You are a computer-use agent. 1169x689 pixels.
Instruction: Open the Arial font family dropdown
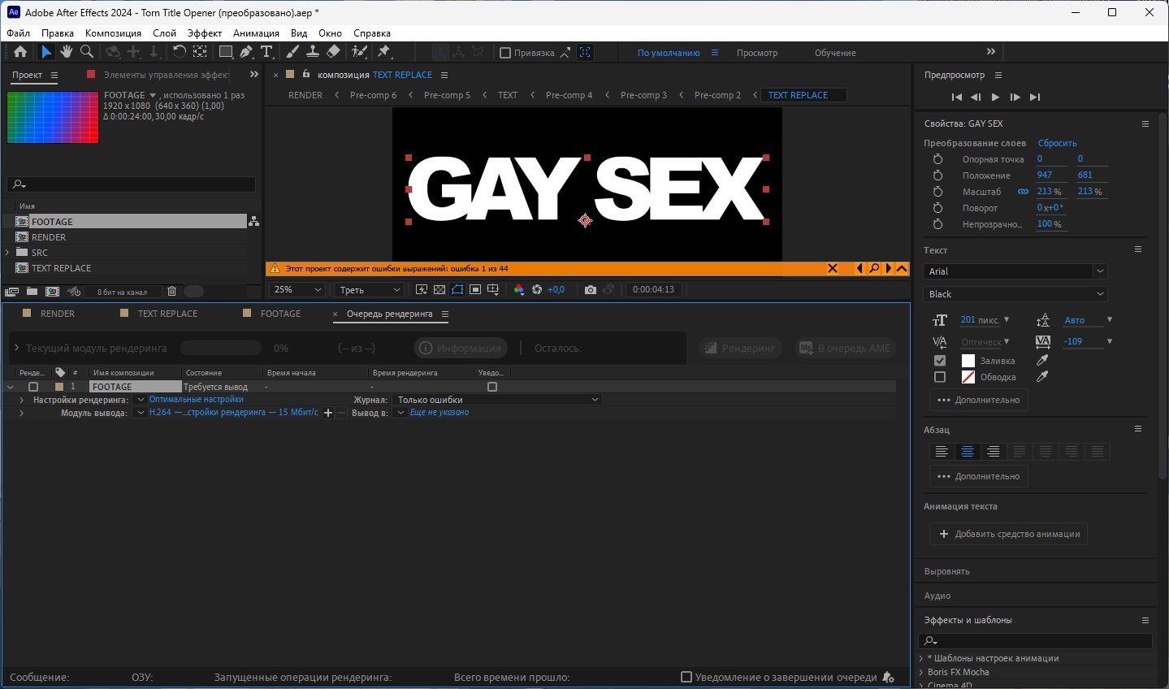[x=1015, y=271]
